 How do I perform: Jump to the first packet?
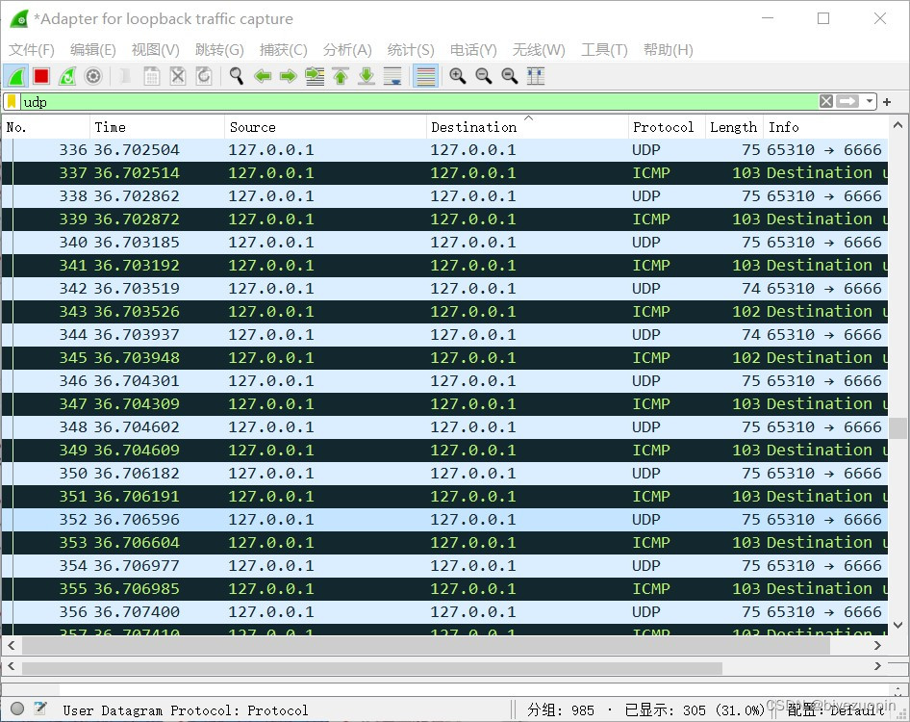pyautogui.click(x=340, y=76)
